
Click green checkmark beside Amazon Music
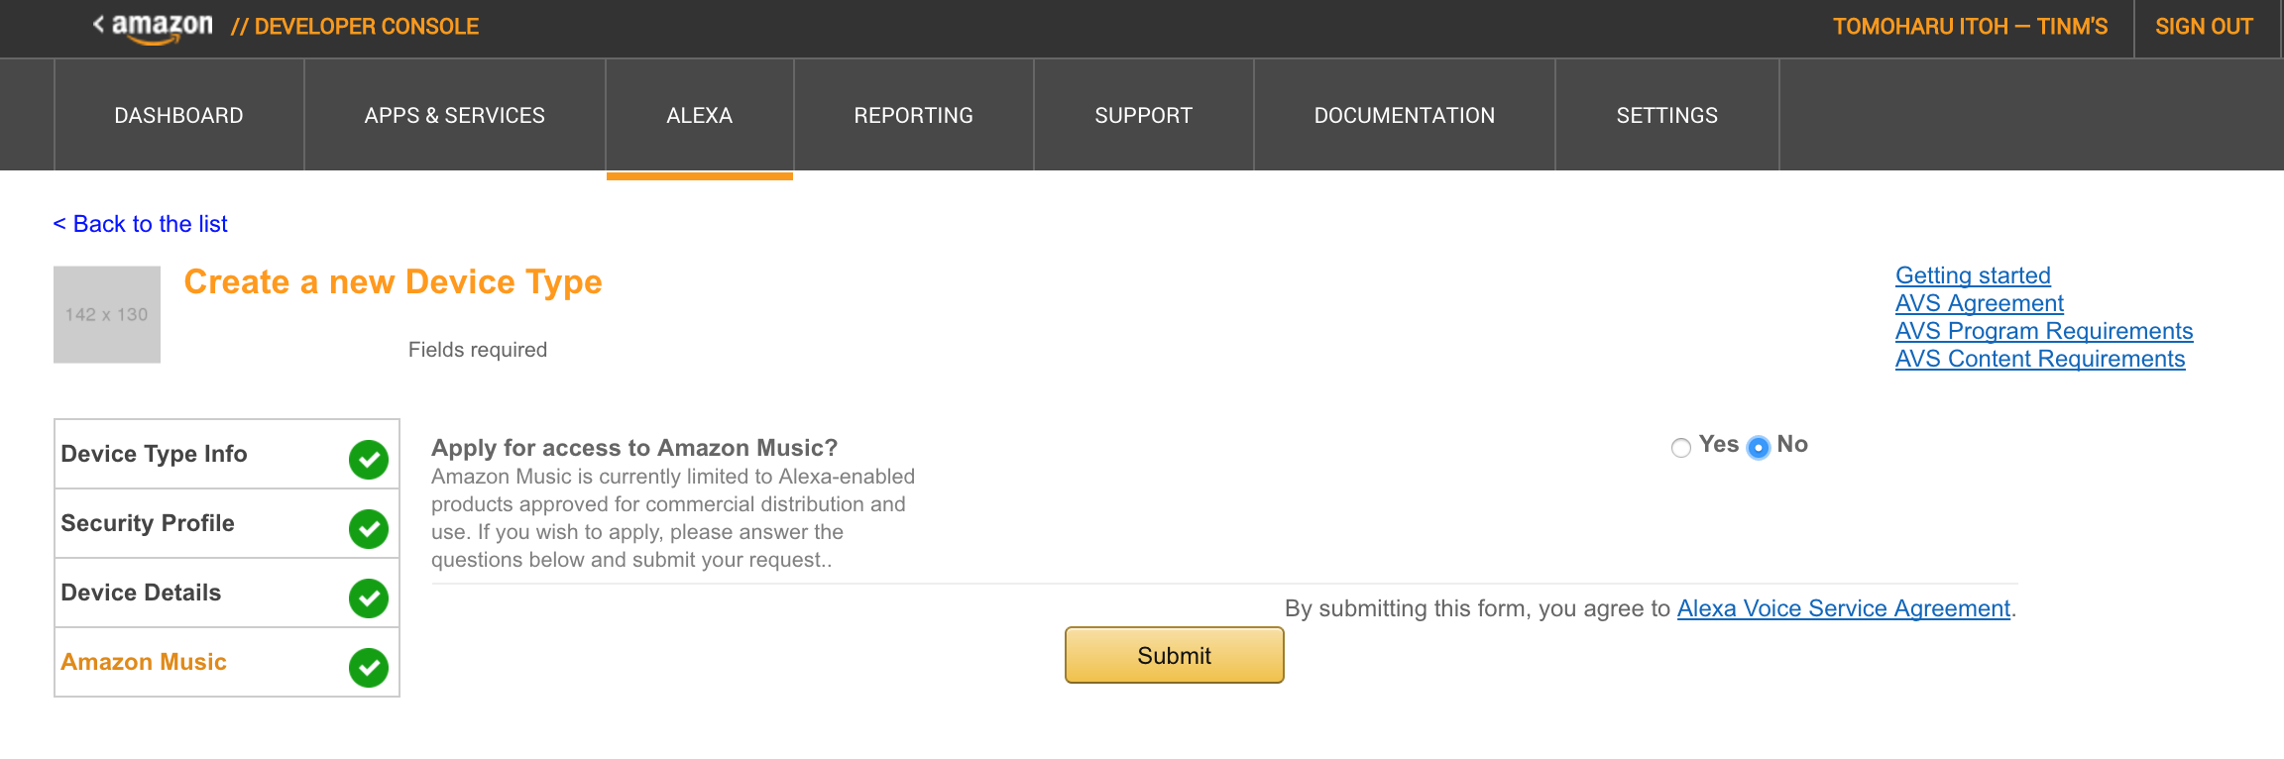pyautogui.click(x=369, y=668)
